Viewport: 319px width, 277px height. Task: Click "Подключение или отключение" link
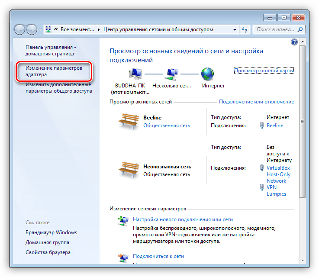(x=256, y=102)
